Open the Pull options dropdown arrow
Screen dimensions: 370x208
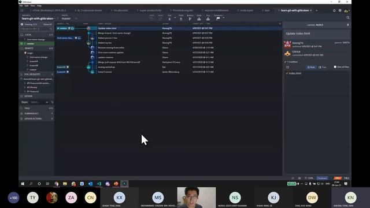click(175, 18)
